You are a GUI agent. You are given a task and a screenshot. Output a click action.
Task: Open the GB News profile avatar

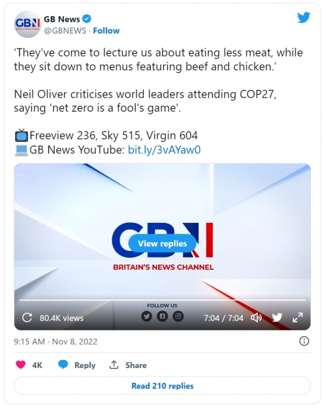point(27,24)
